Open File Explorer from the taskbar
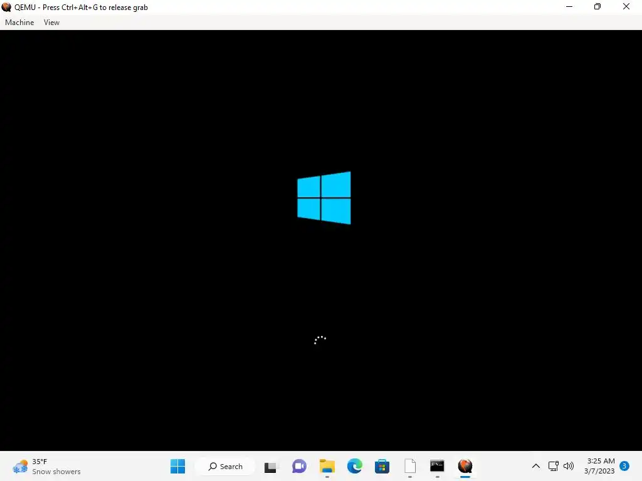The image size is (642, 481). tap(327, 466)
